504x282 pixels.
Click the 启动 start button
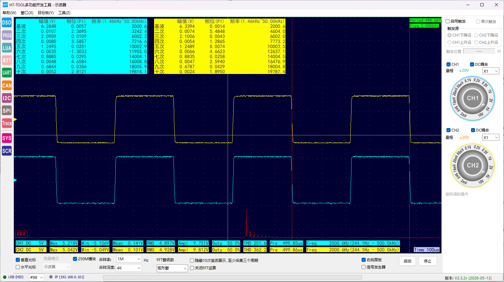tap(407, 261)
